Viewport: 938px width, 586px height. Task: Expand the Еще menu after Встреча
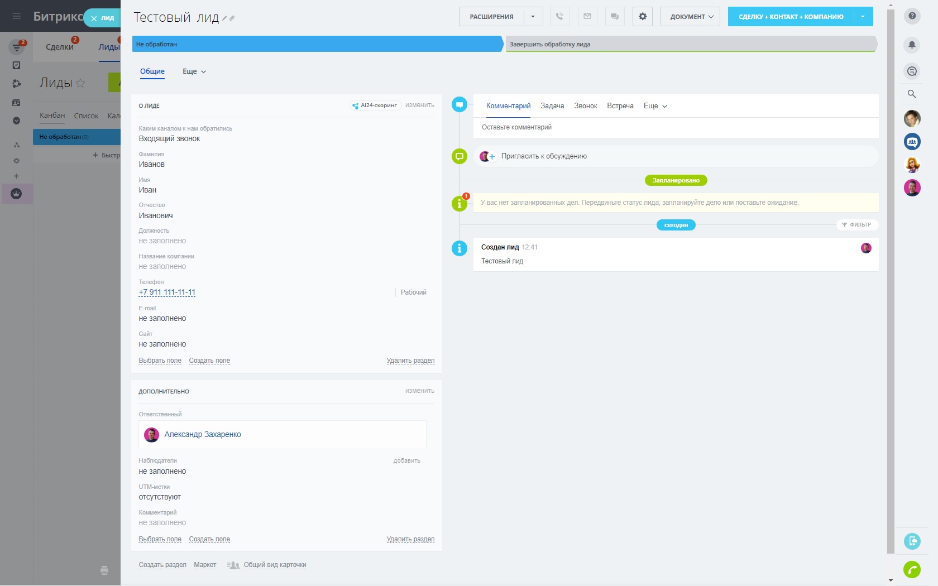(655, 106)
